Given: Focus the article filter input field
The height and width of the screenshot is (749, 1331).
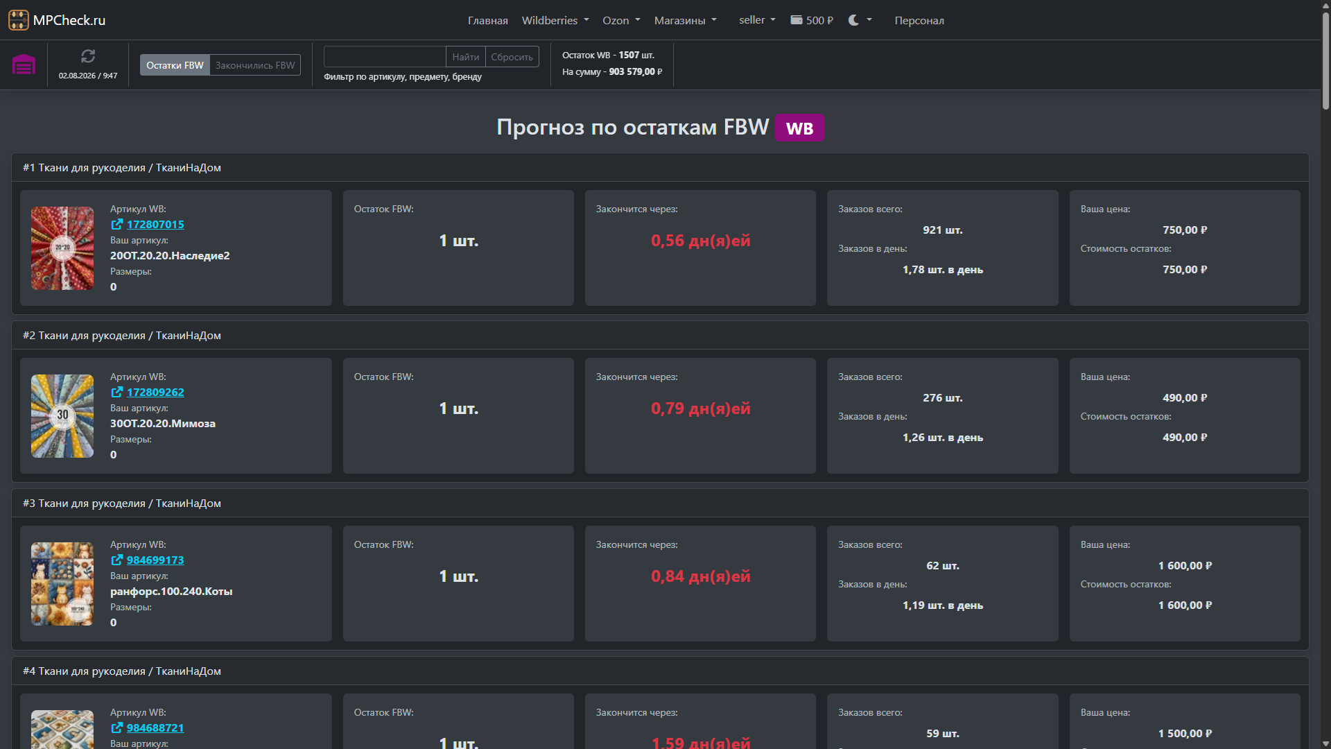Looking at the screenshot, I should [385, 57].
